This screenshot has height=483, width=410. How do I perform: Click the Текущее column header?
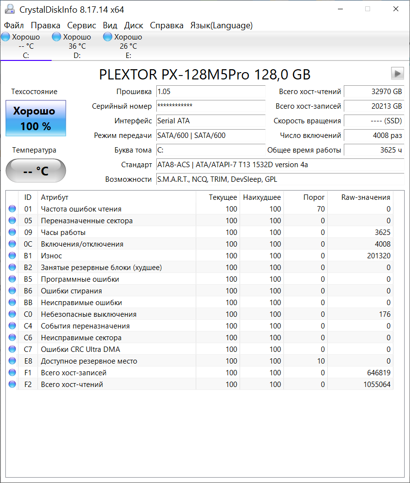pos(218,197)
